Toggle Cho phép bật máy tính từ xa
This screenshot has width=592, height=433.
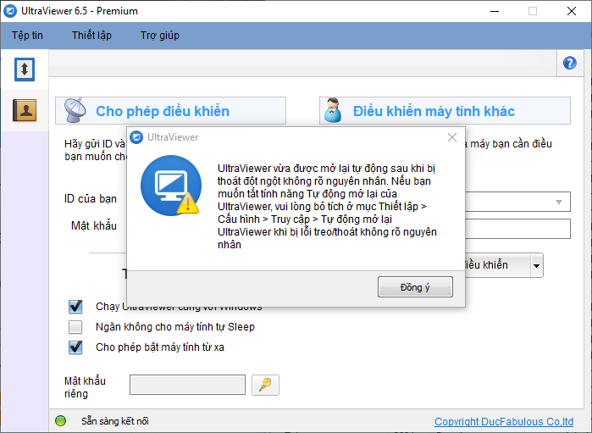pos(75,347)
